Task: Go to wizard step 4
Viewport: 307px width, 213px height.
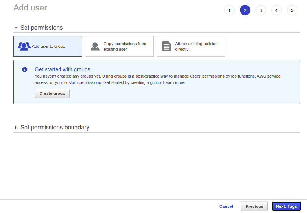Action: coord(276,10)
